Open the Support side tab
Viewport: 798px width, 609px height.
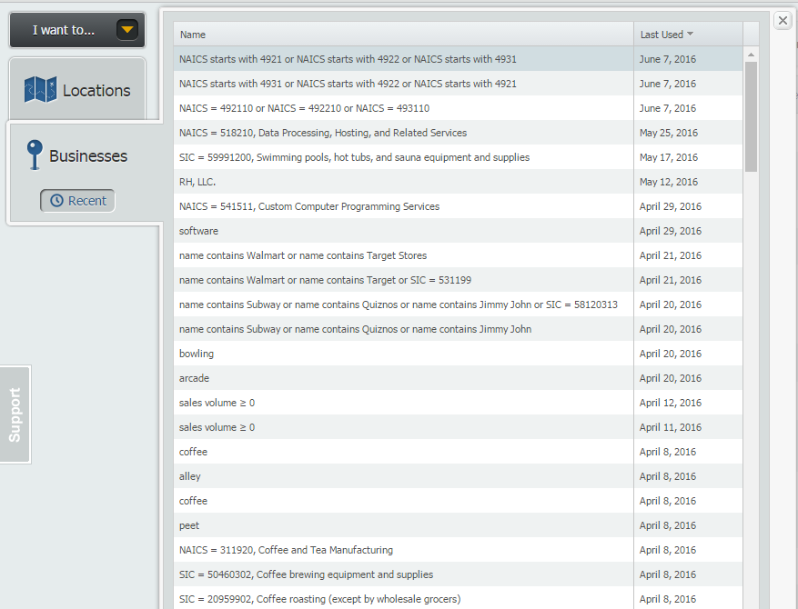(x=15, y=414)
